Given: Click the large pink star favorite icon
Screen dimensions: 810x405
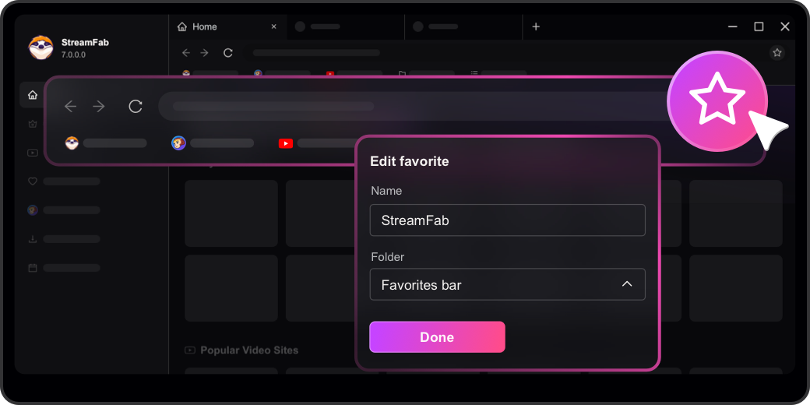Looking at the screenshot, I should click(x=717, y=101).
